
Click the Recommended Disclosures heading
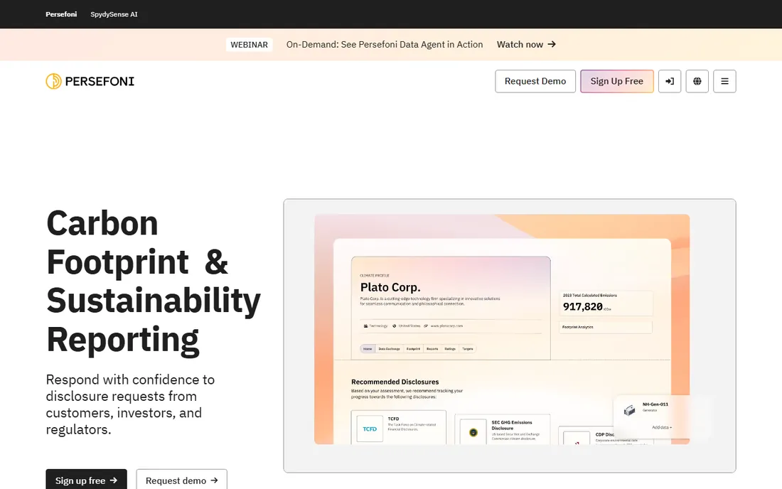[x=395, y=382]
